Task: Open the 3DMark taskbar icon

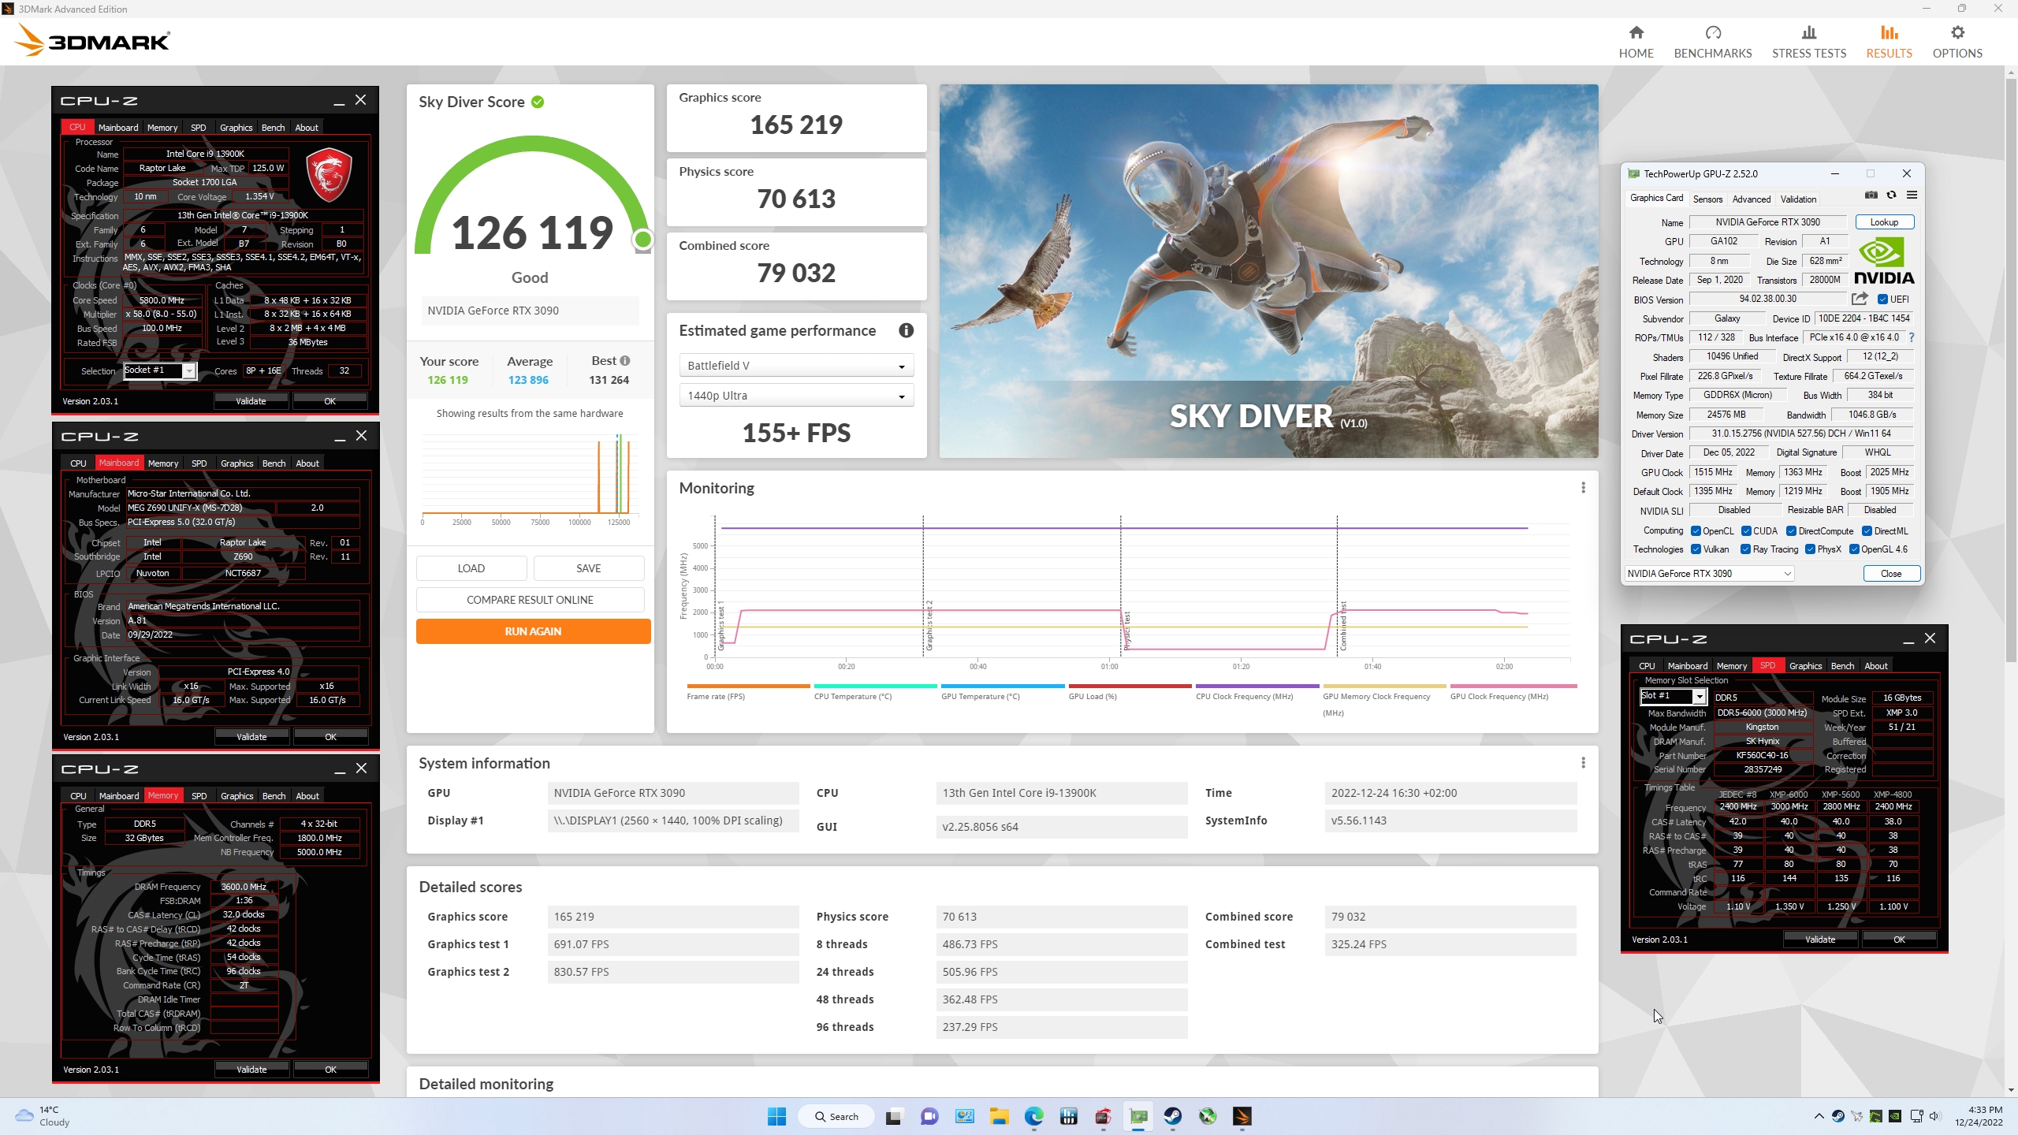Action: pyautogui.click(x=1242, y=1116)
